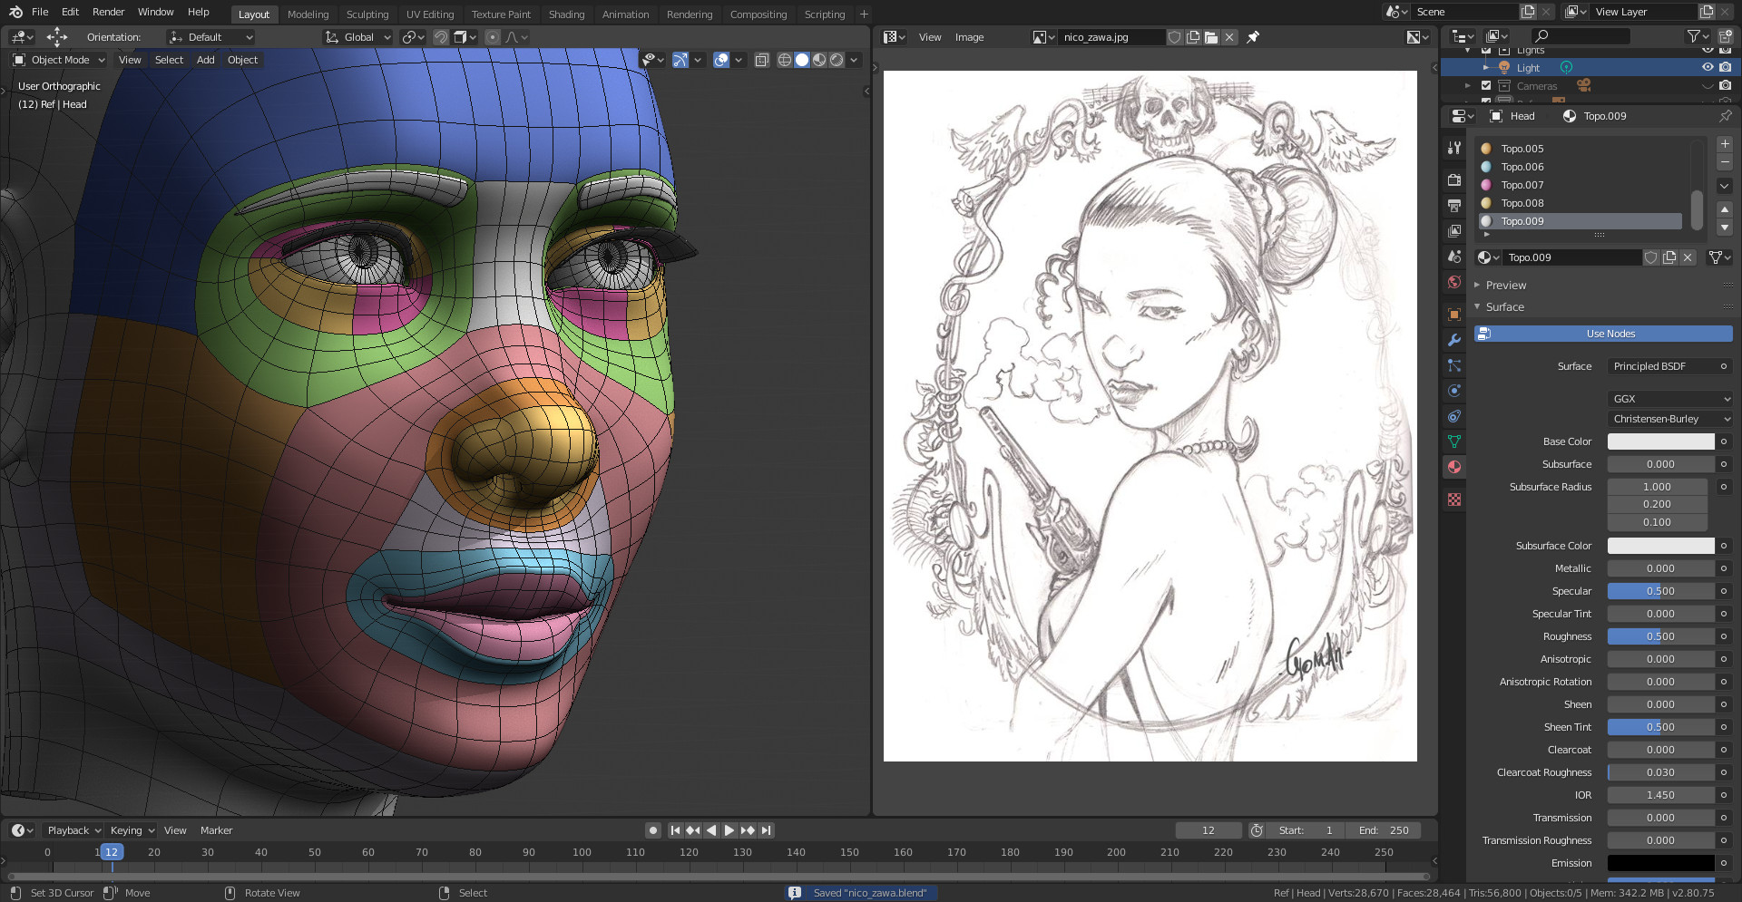Click the Base Color swatch
This screenshot has width=1742, height=902.
(1661, 441)
